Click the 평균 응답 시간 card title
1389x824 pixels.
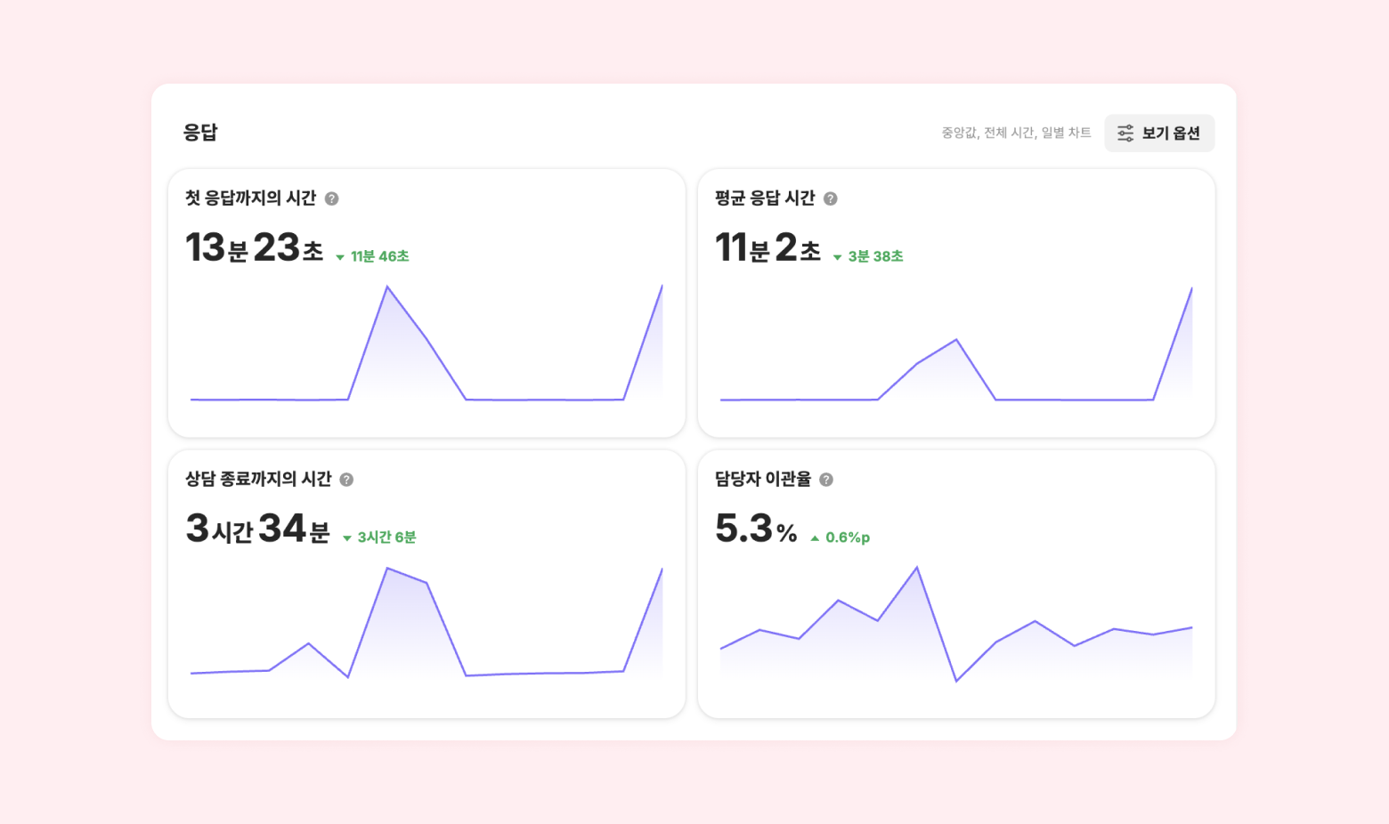coord(765,198)
